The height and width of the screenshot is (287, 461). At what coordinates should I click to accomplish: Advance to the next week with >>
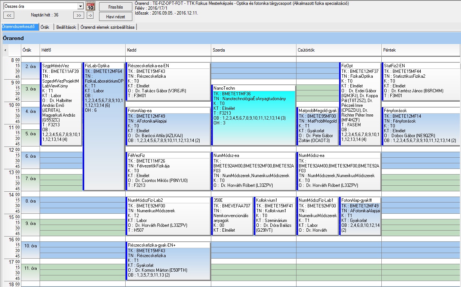click(x=79, y=15)
